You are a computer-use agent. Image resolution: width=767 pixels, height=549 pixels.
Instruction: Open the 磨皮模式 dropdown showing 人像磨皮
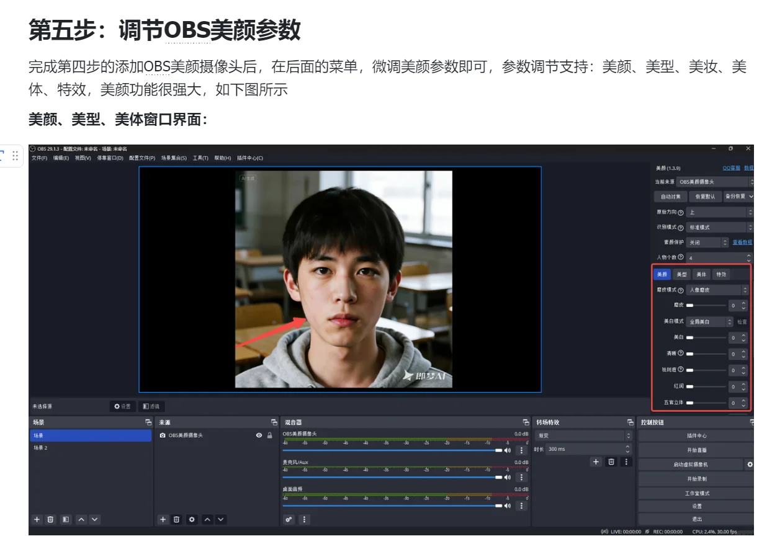point(718,290)
